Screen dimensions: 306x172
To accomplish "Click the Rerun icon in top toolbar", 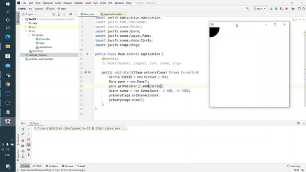I will 271,9.
